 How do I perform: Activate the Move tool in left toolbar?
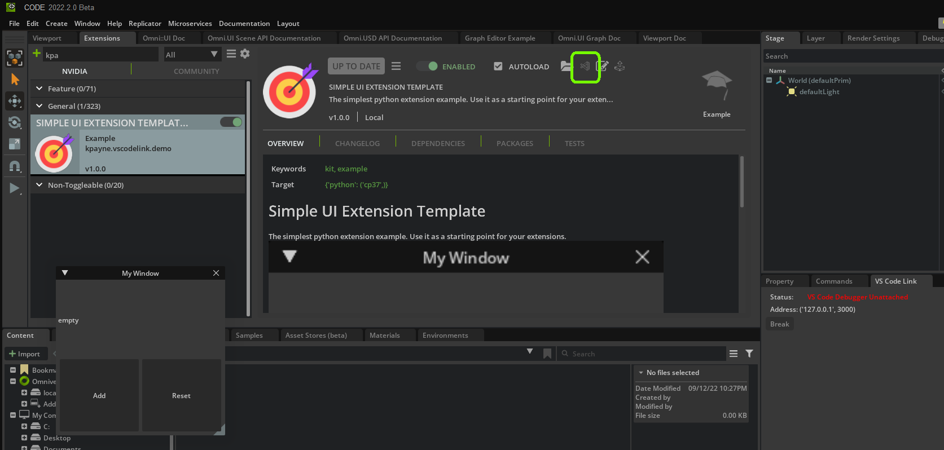[x=15, y=101]
